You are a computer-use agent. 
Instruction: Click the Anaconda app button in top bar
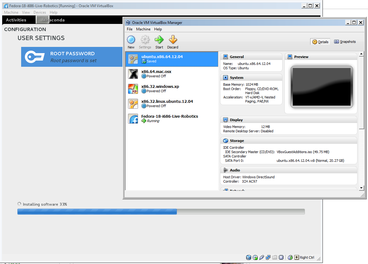[50, 20]
